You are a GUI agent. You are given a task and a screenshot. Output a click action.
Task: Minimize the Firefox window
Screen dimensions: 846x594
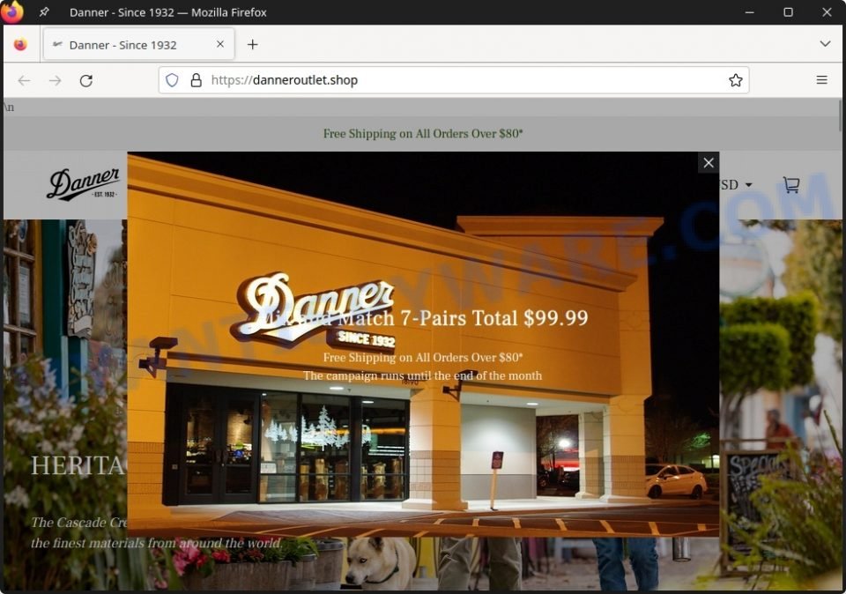pyautogui.click(x=749, y=11)
